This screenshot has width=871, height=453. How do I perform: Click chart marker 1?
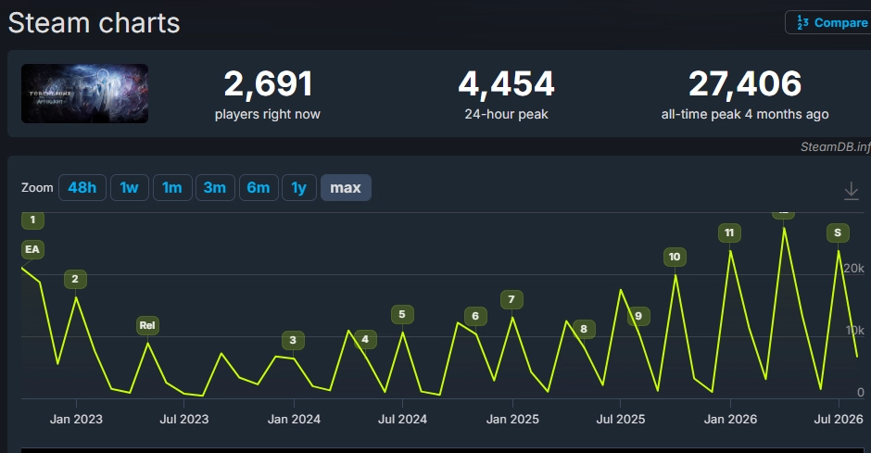point(32,220)
